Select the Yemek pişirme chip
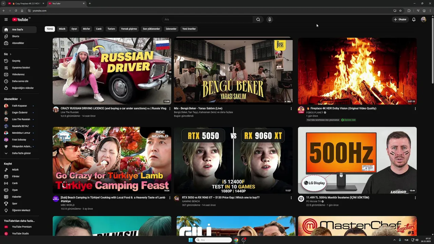 pos(129,29)
